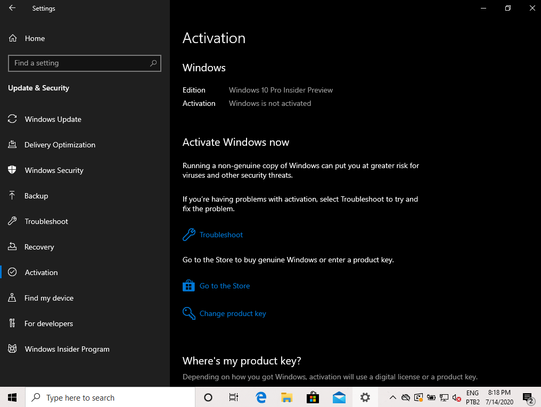The height and width of the screenshot is (407, 541).
Task: Click the battery tray icon
Action: click(431, 398)
